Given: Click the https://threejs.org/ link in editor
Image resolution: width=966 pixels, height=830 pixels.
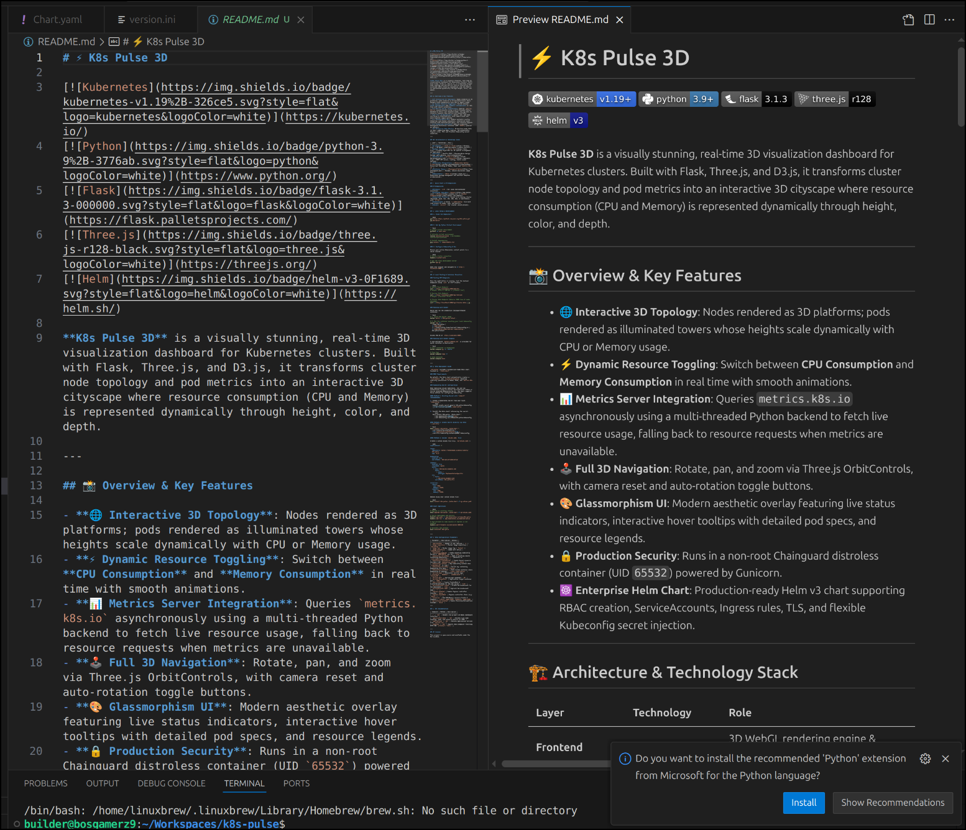Looking at the screenshot, I should pos(246,265).
